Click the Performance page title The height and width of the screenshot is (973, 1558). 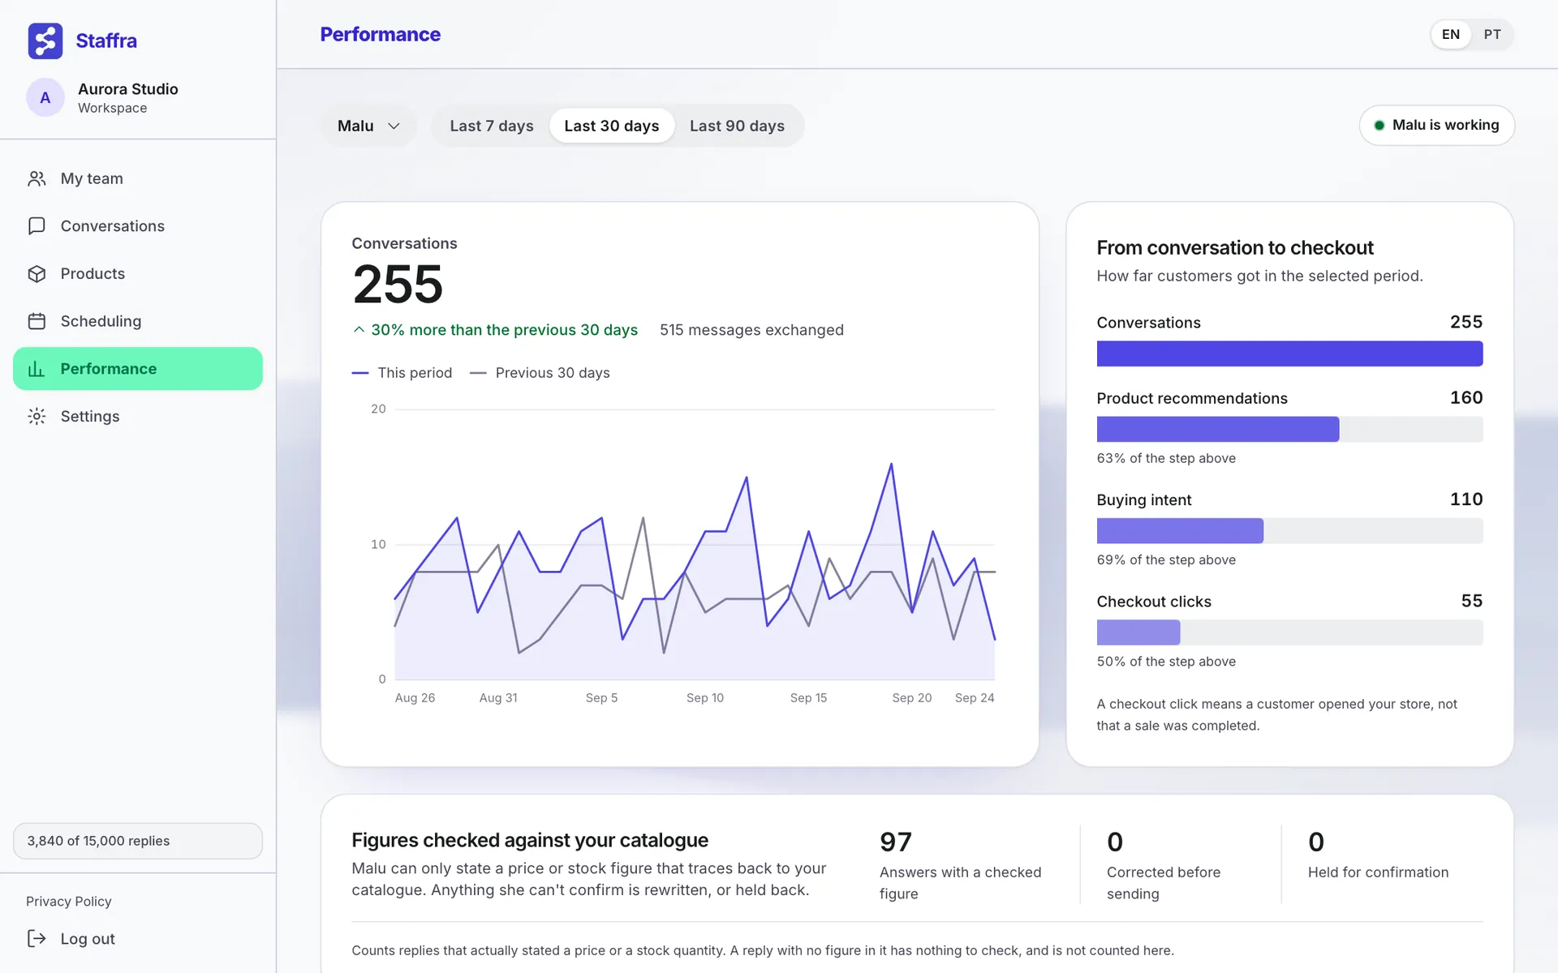tap(381, 34)
